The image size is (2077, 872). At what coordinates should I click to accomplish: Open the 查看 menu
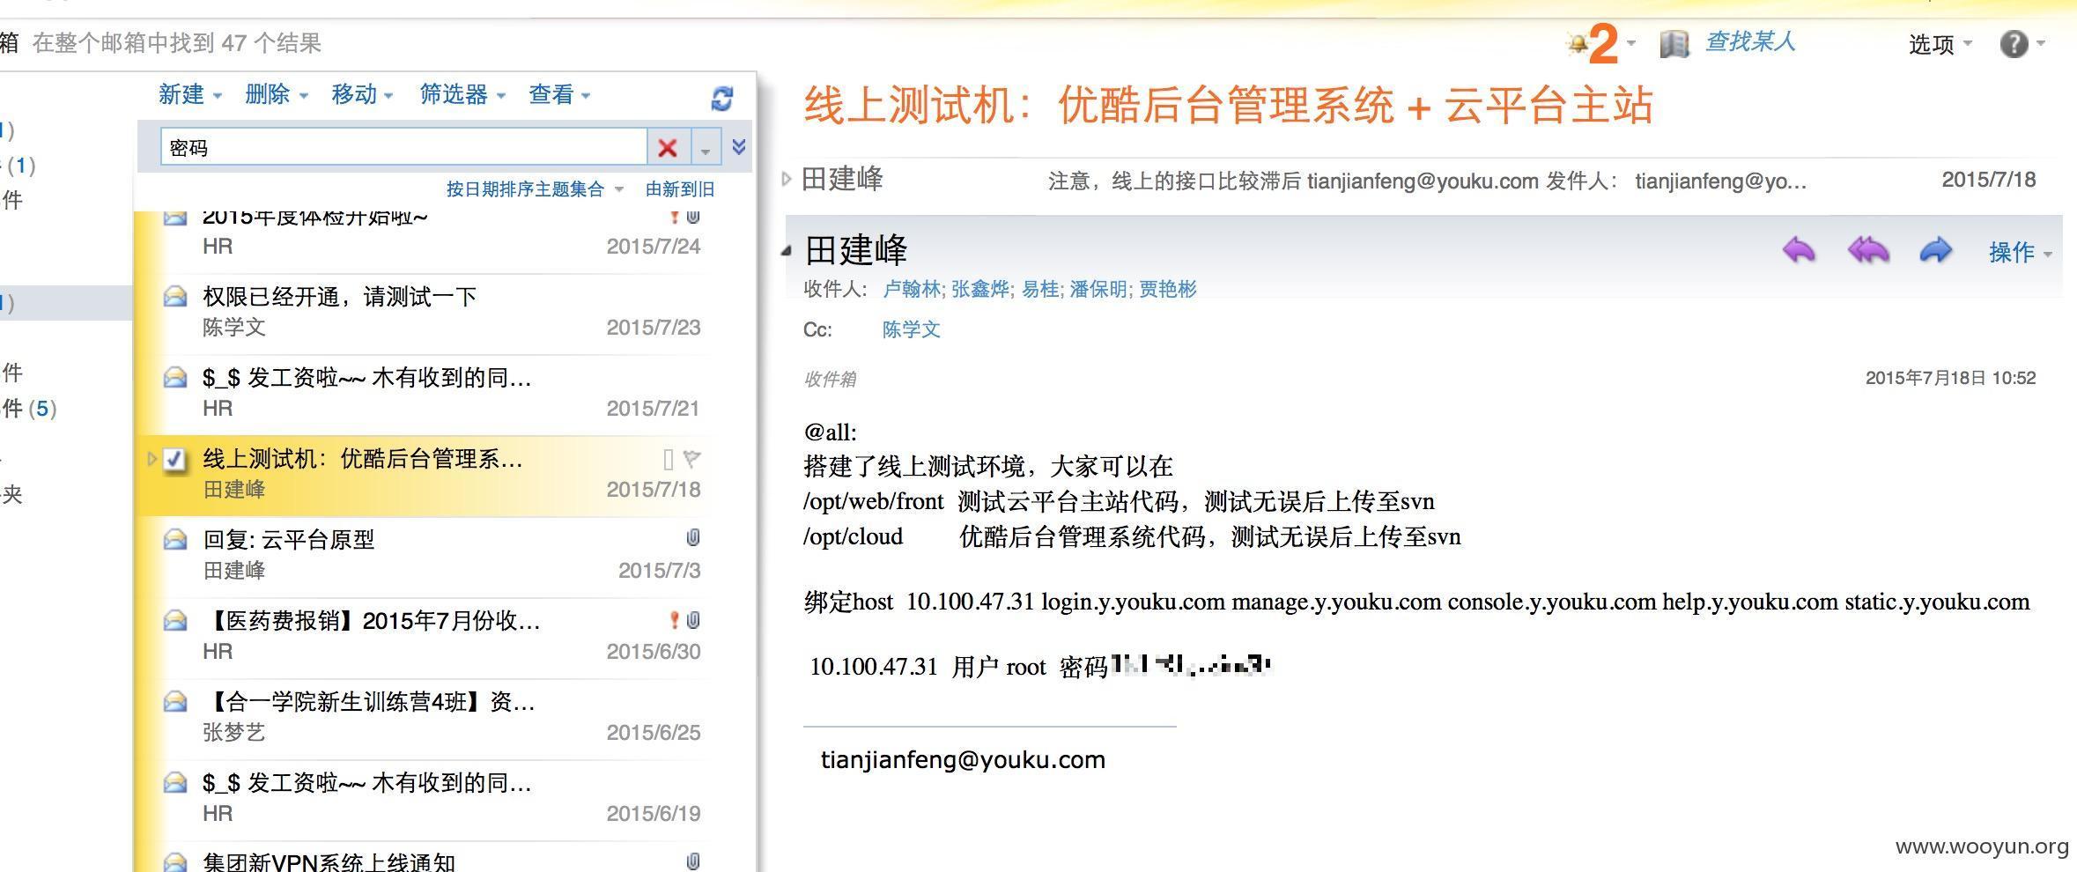559,94
